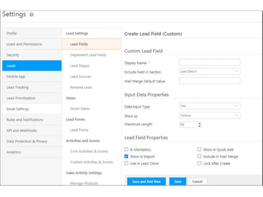This screenshot has height=197, width=263.
Task: Click the Cancel button
Action: coord(197,181)
